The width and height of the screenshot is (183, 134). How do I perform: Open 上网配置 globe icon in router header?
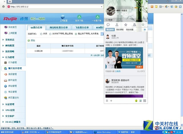click(63, 17)
